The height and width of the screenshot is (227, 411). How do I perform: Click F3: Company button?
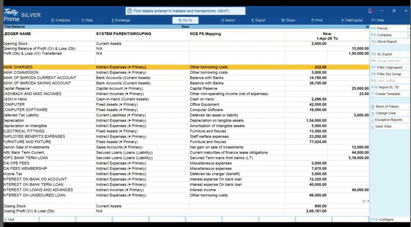coord(389,35)
